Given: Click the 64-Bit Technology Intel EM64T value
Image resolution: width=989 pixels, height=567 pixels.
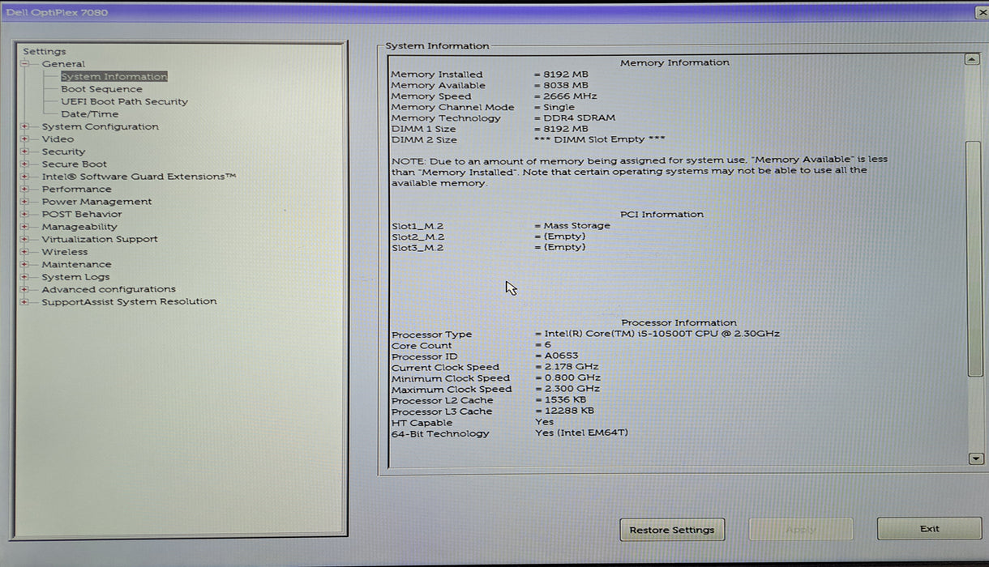Looking at the screenshot, I should pos(581,433).
